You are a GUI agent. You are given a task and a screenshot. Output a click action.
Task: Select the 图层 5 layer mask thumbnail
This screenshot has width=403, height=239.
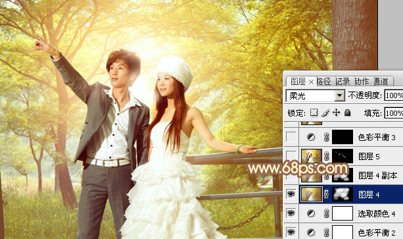[343, 156]
